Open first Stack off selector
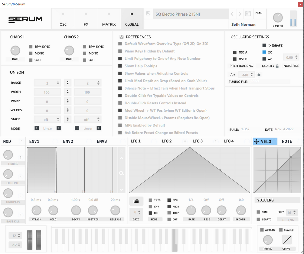Screen dimensions: 304x254 tap(47, 119)
